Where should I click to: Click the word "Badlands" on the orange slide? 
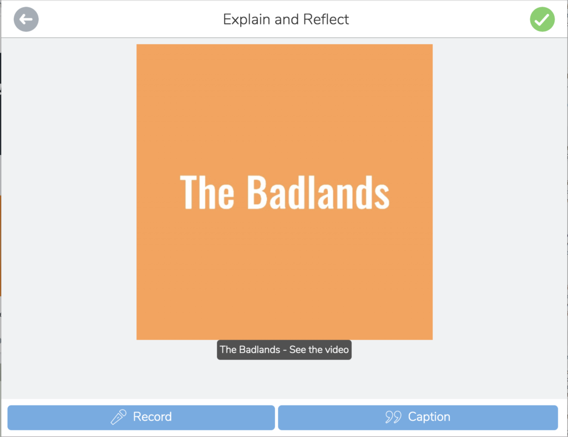pyautogui.click(x=318, y=192)
